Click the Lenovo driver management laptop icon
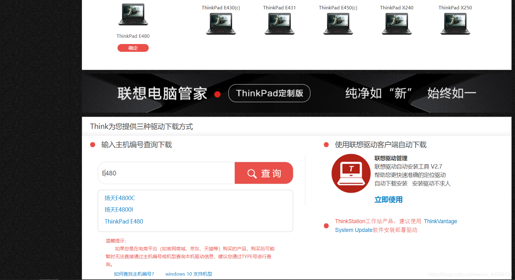This screenshot has width=515, height=280. coord(351,173)
